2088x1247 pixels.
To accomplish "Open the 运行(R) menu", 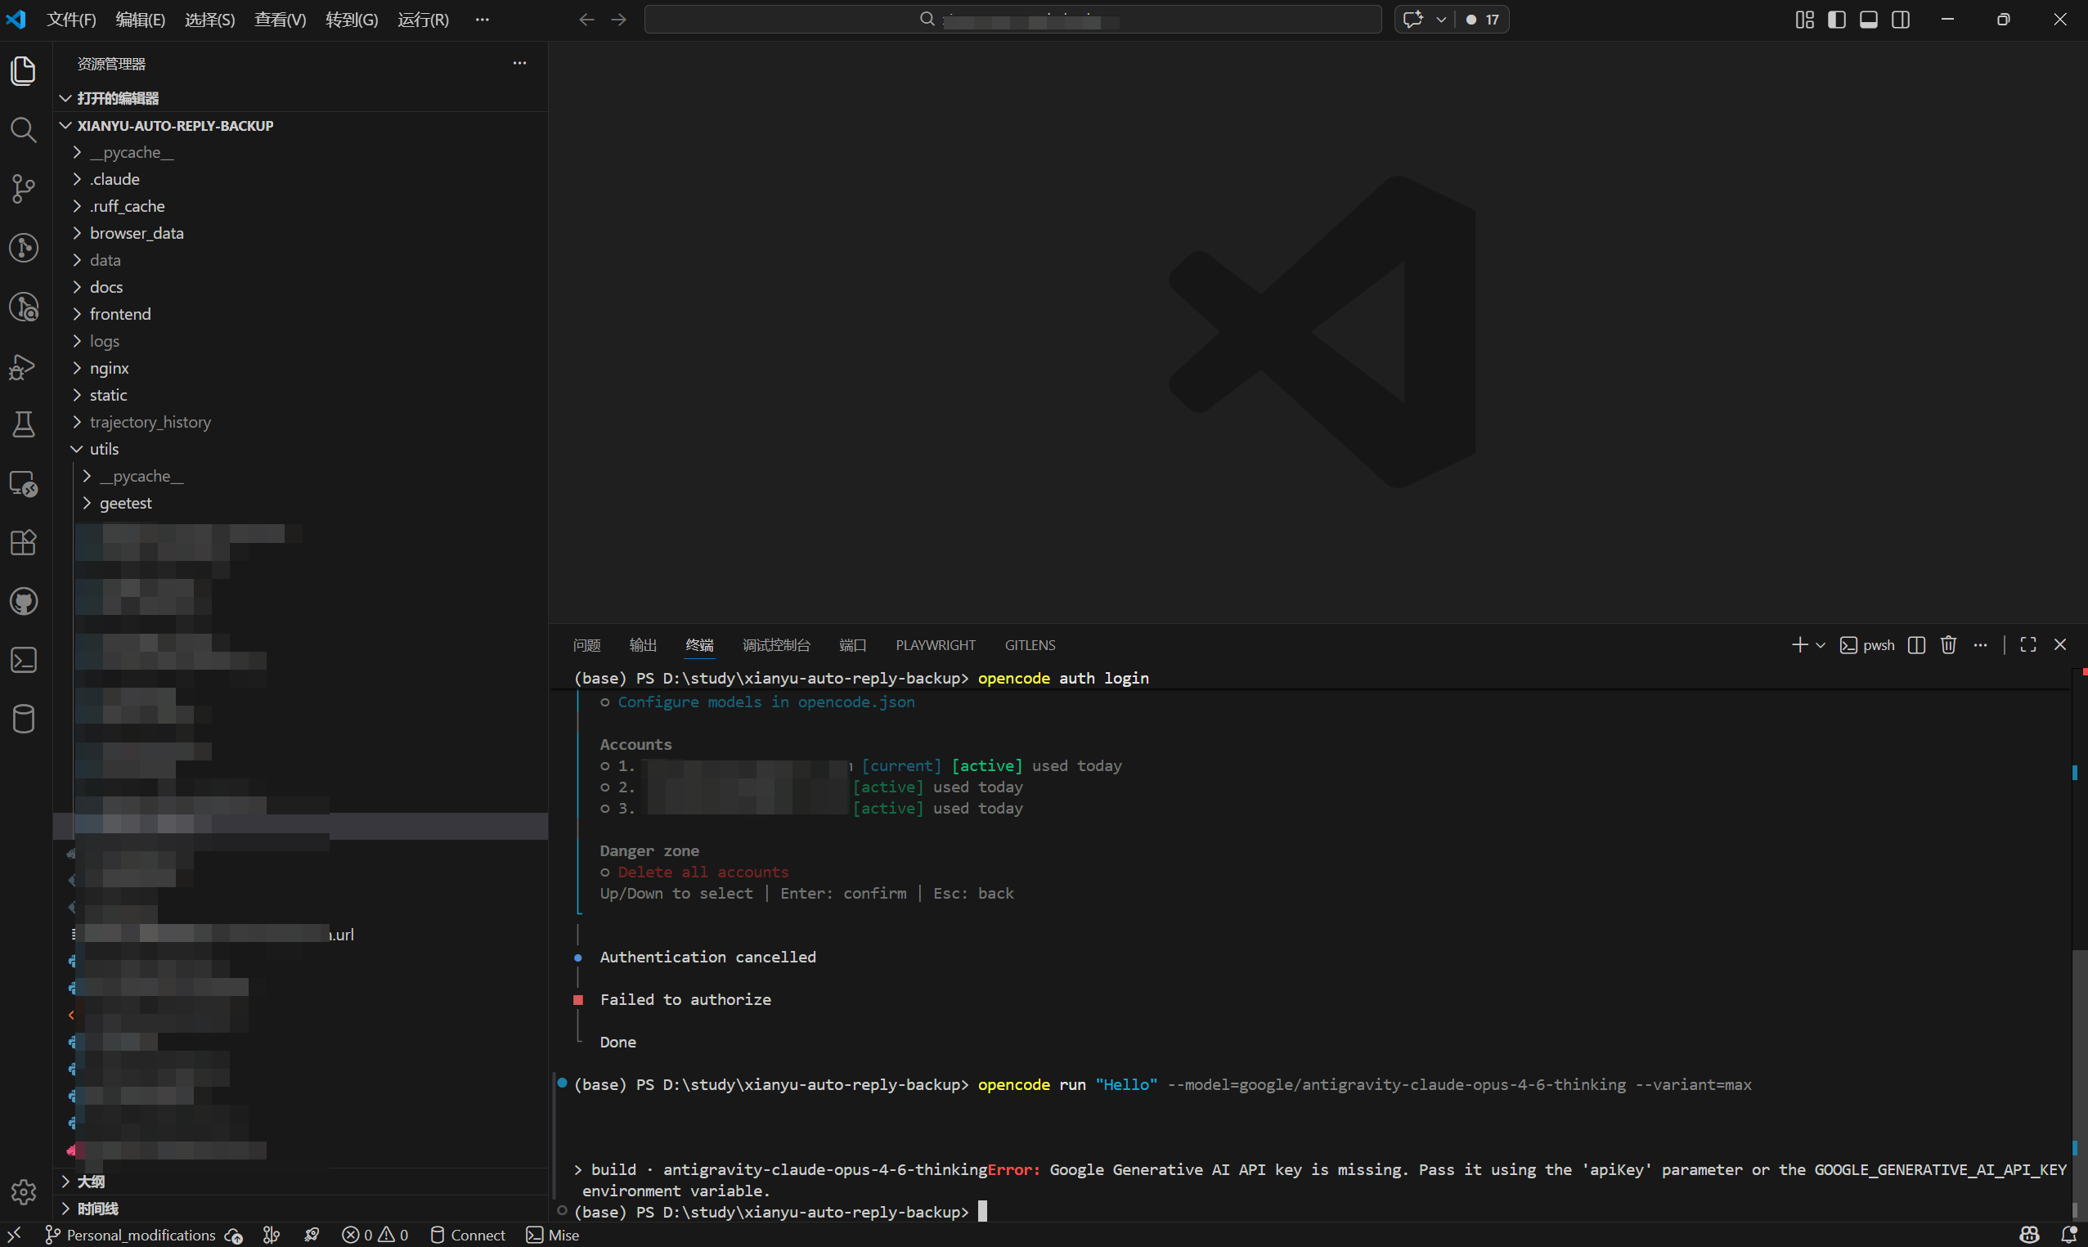I will (424, 20).
